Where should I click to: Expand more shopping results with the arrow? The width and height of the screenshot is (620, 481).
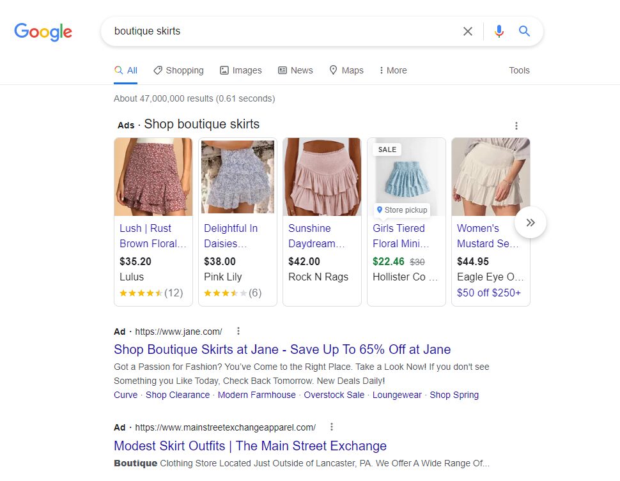click(x=531, y=222)
